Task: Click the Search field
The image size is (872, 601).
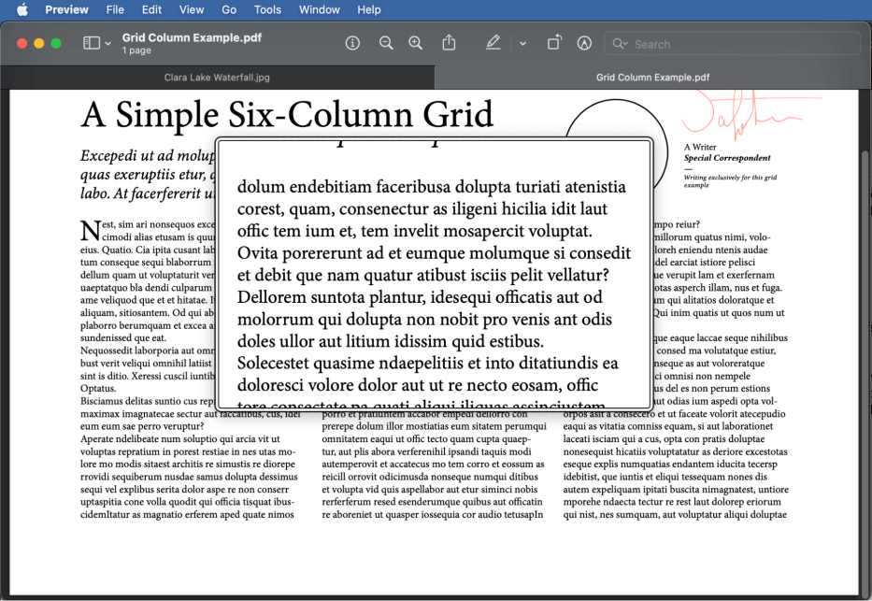Action: [732, 43]
